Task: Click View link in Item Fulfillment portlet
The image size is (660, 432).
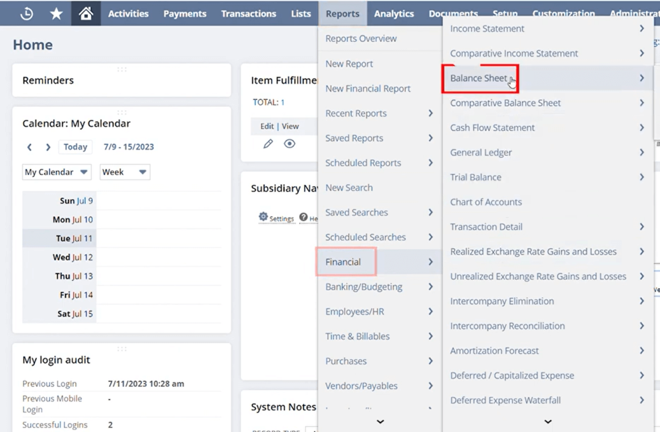Action: pos(290,126)
